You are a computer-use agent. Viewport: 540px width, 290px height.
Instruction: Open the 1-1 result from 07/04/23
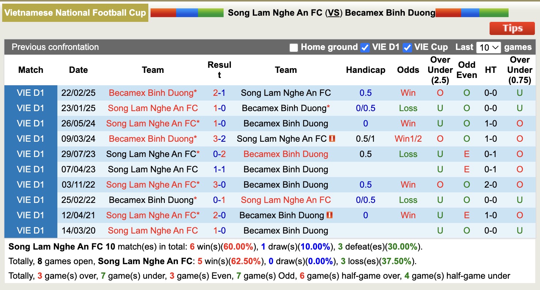coord(219,169)
